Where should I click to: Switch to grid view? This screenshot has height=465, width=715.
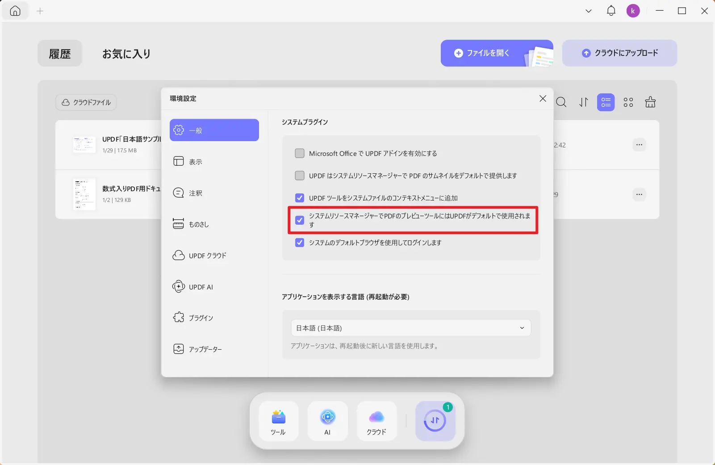click(x=628, y=102)
